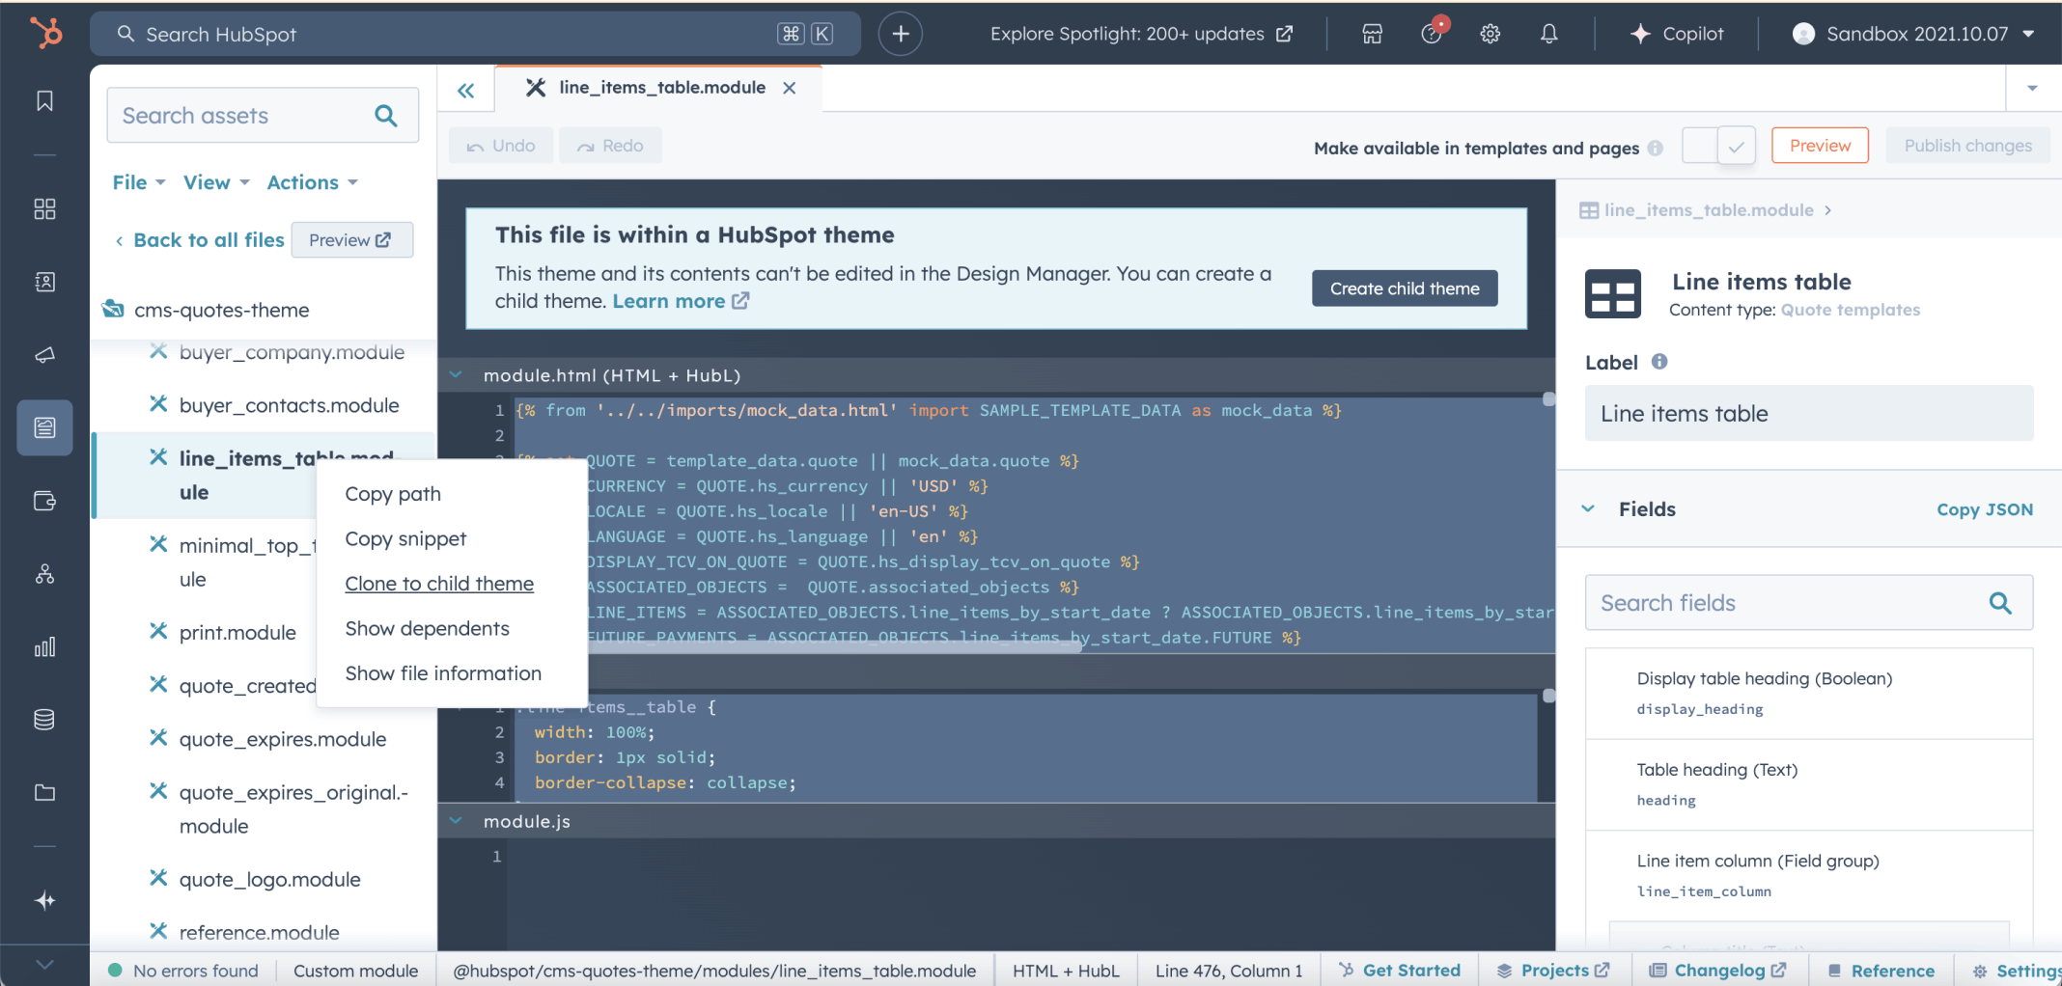Click the Undo button
Screen dimensions: 2062x986
point(500,146)
